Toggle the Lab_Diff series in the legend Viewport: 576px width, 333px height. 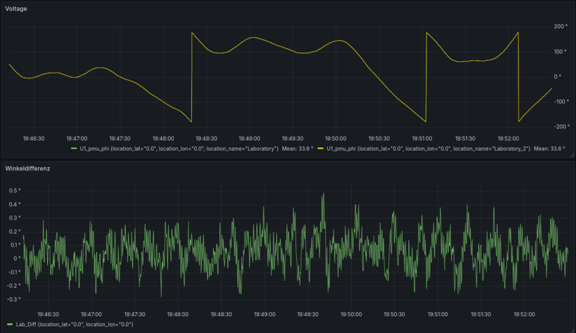coord(74,325)
